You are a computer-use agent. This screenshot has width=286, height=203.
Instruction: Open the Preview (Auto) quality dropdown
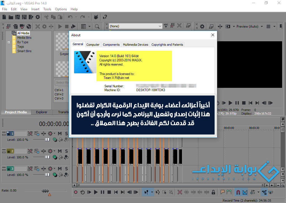tap(262, 26)
